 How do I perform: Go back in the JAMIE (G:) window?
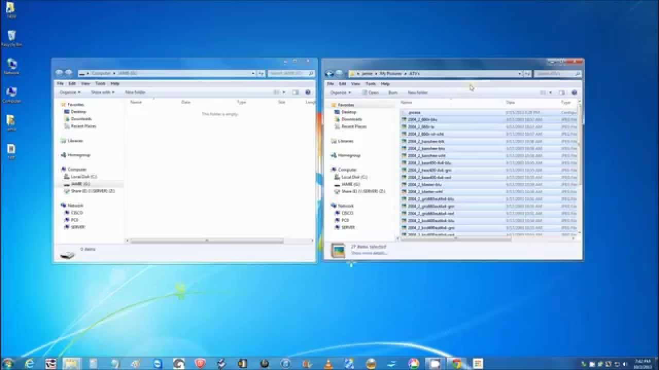(59, 73)
